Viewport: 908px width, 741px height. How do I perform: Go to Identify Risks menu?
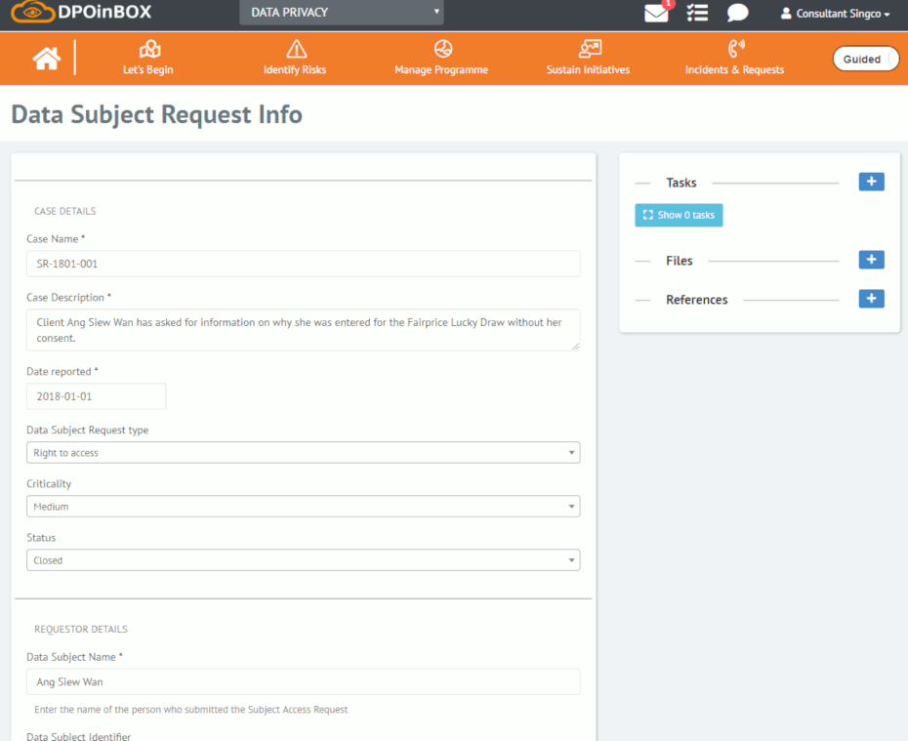295,59
